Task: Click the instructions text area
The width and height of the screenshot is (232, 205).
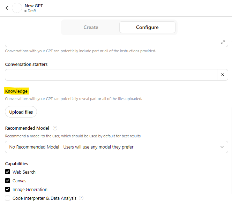Action: pyautogui.click(x=111, y=42)
